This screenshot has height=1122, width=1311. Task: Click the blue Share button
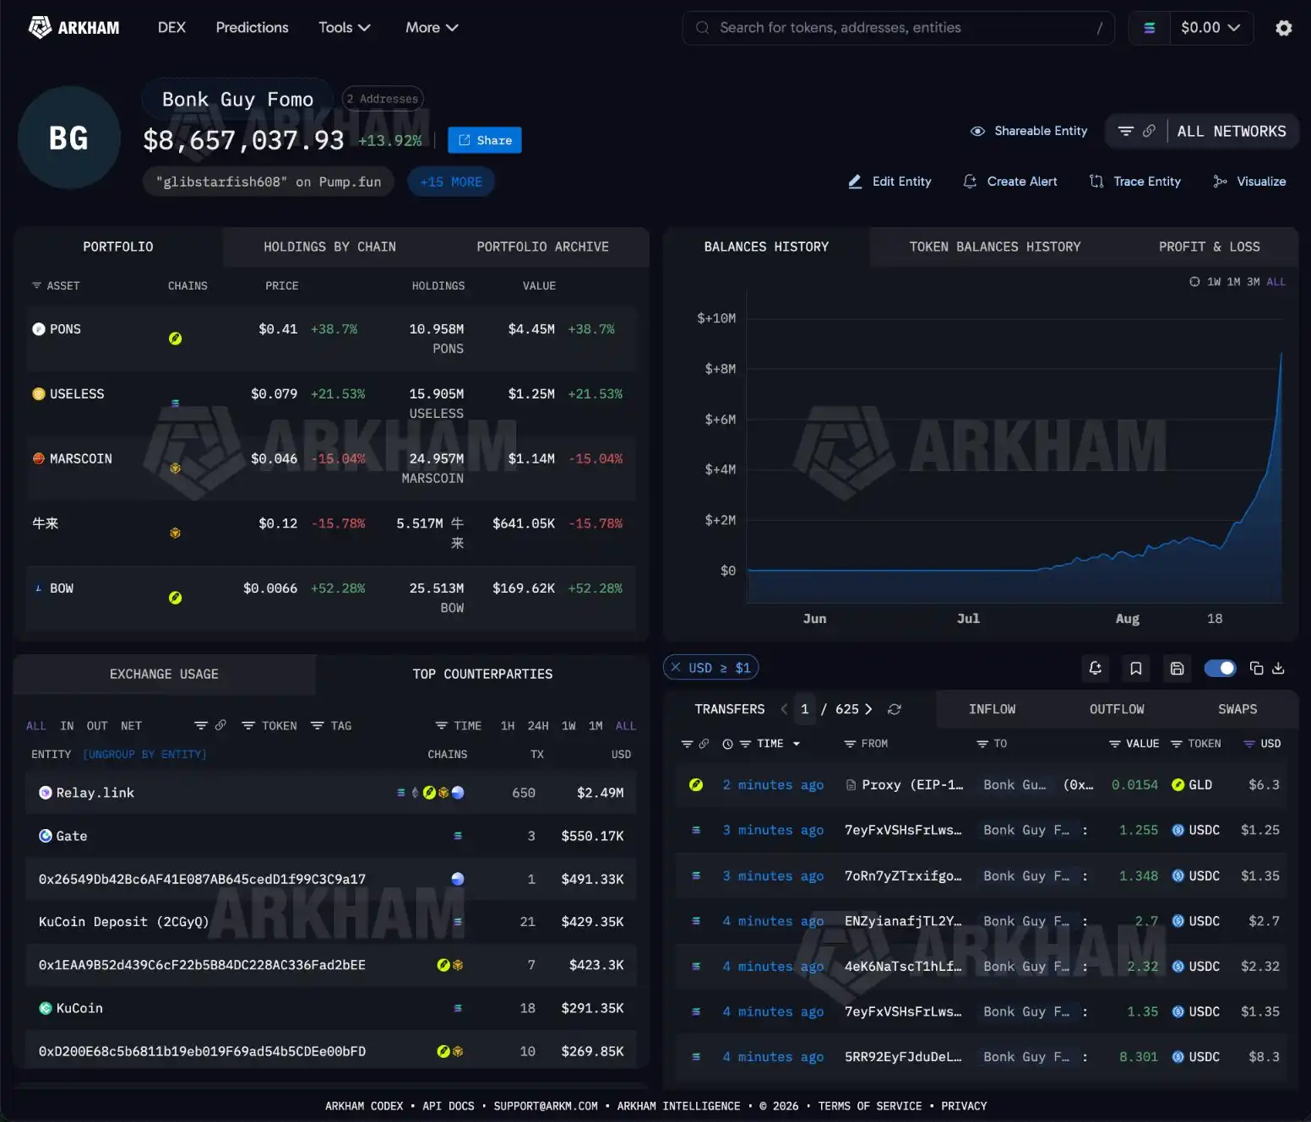pos(485,140)
